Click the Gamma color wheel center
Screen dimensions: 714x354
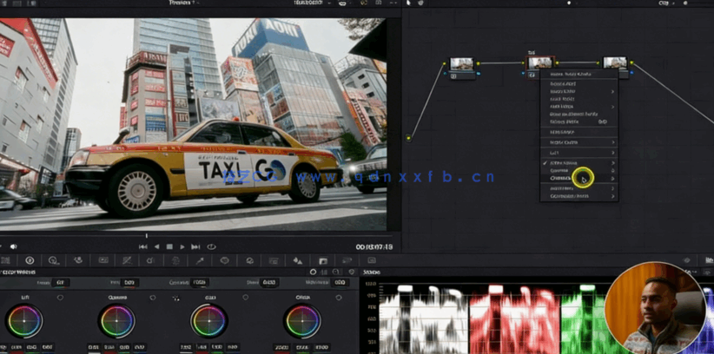point(117,321)
